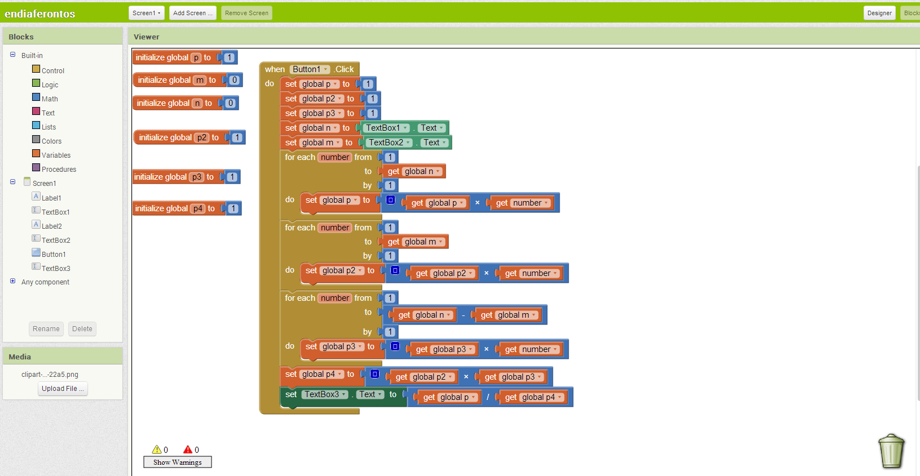Switch to the Designer view
The width and height of the screenshot is (920, 476).
879,13
